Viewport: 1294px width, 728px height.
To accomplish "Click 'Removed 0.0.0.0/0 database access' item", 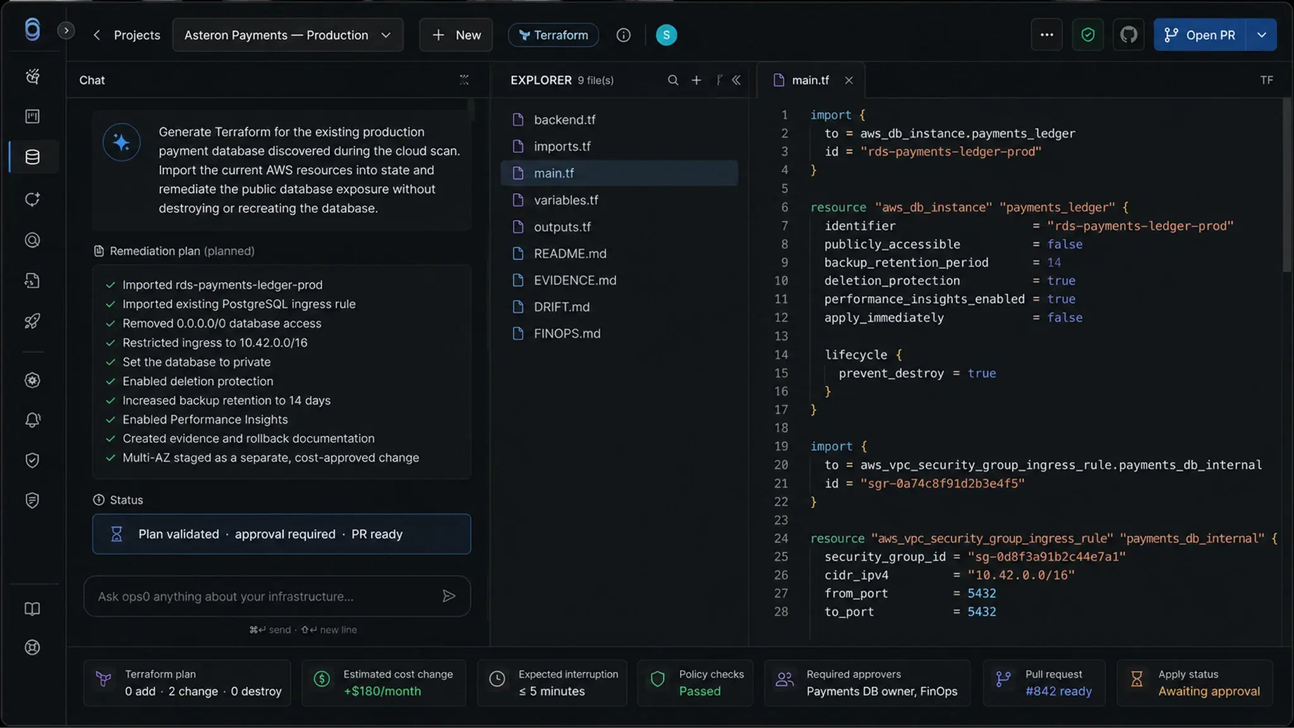I will point(222,323).
